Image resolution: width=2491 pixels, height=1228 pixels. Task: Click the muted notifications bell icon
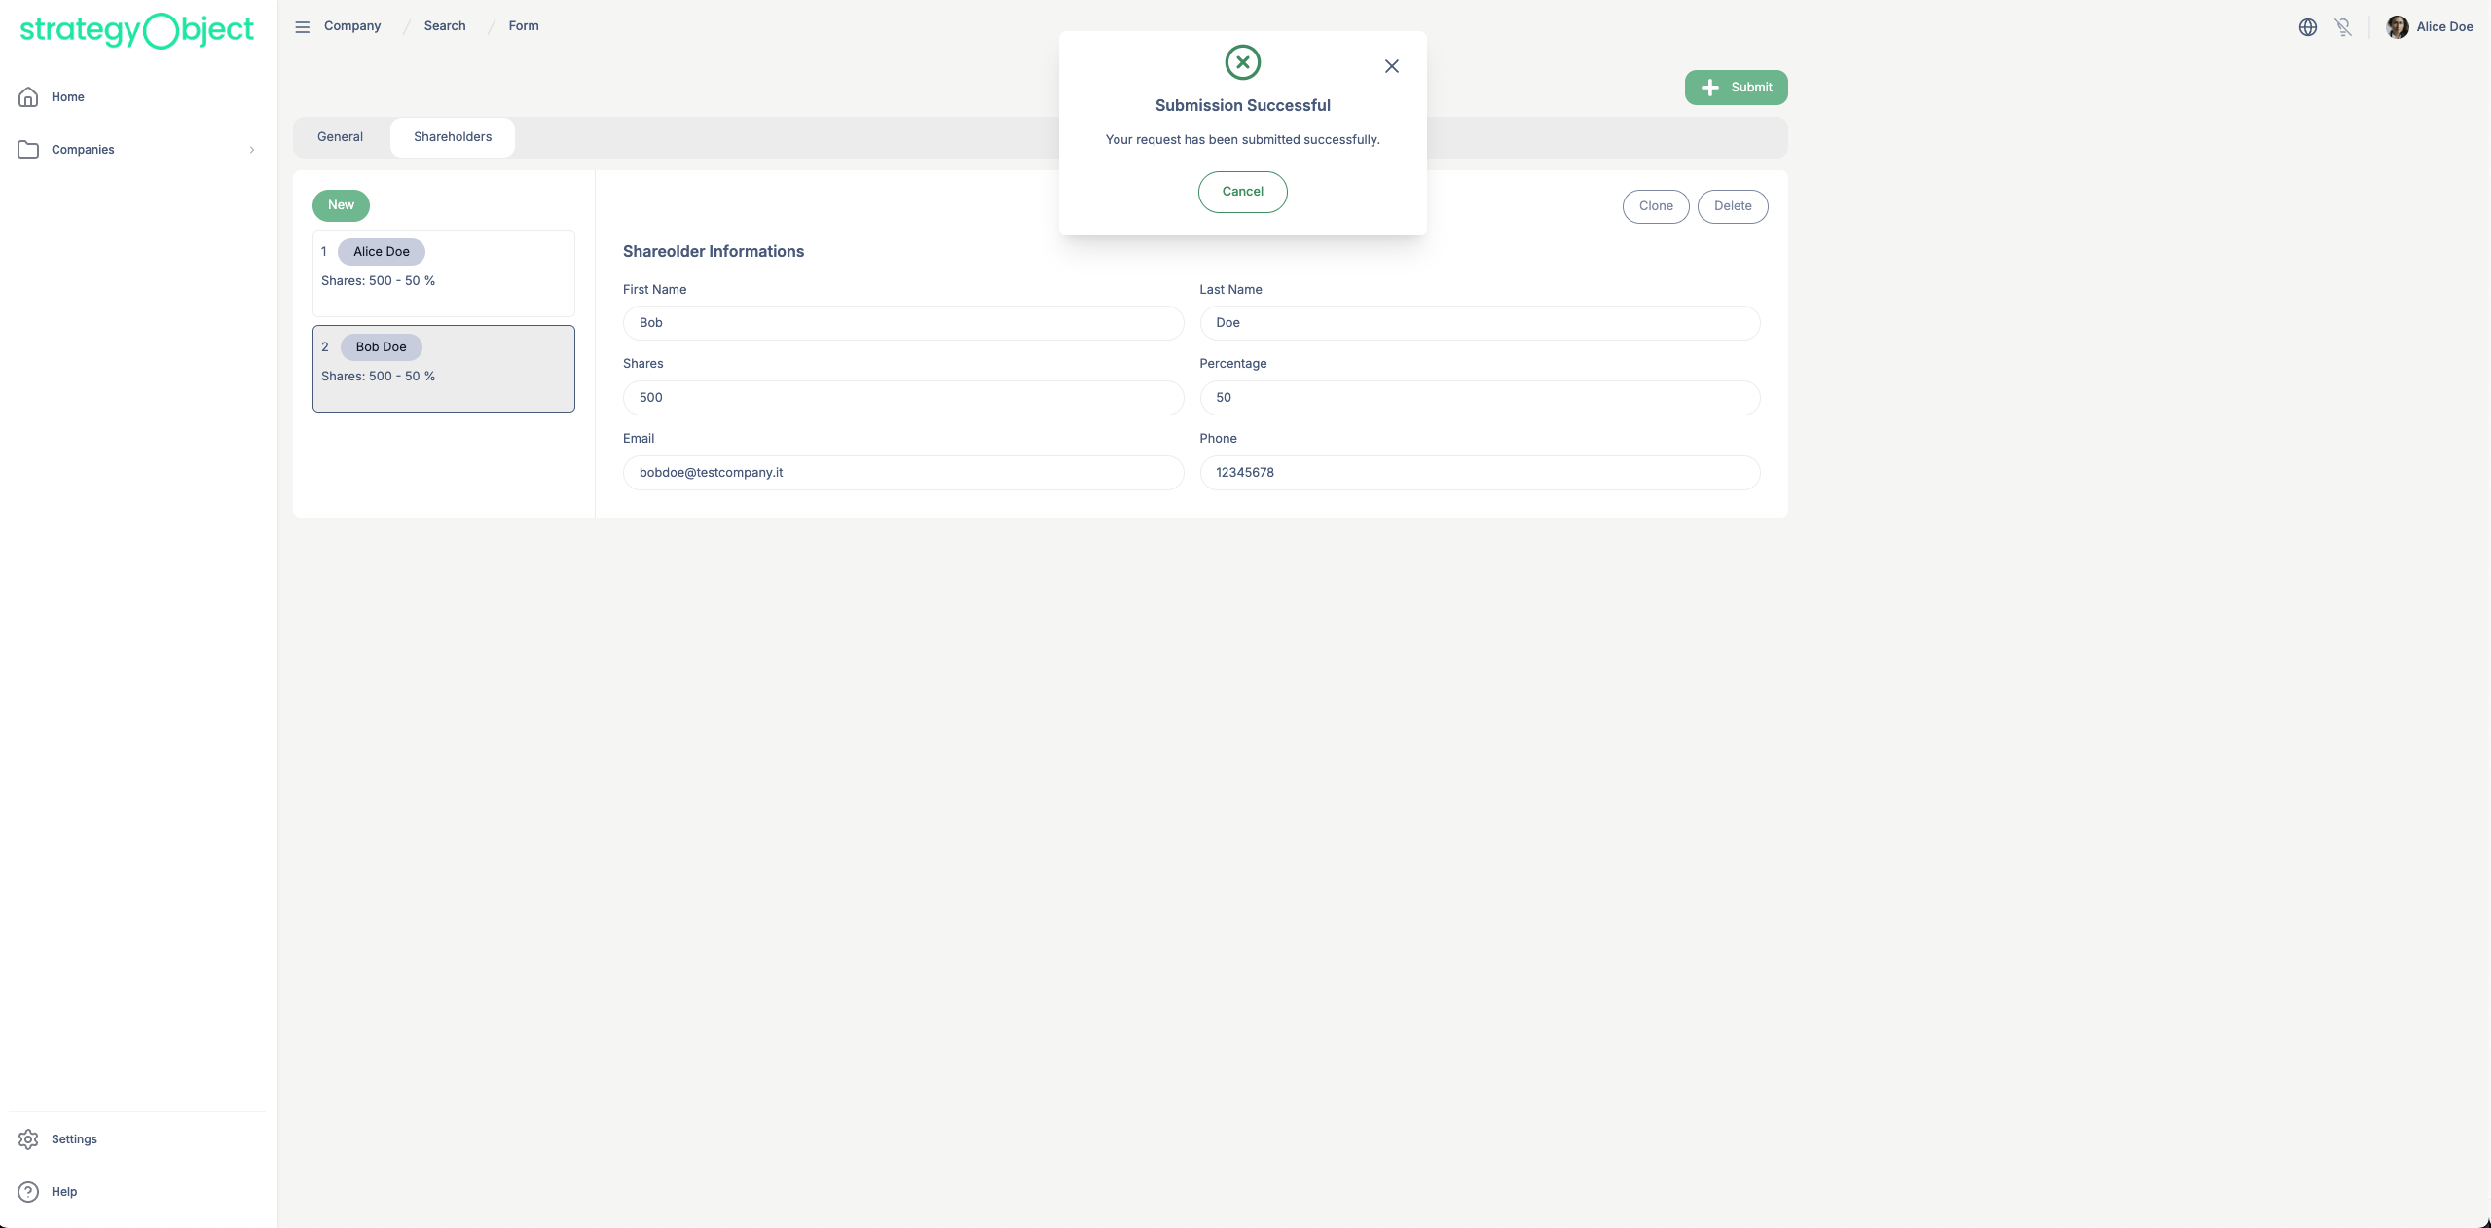[2343, 27]
